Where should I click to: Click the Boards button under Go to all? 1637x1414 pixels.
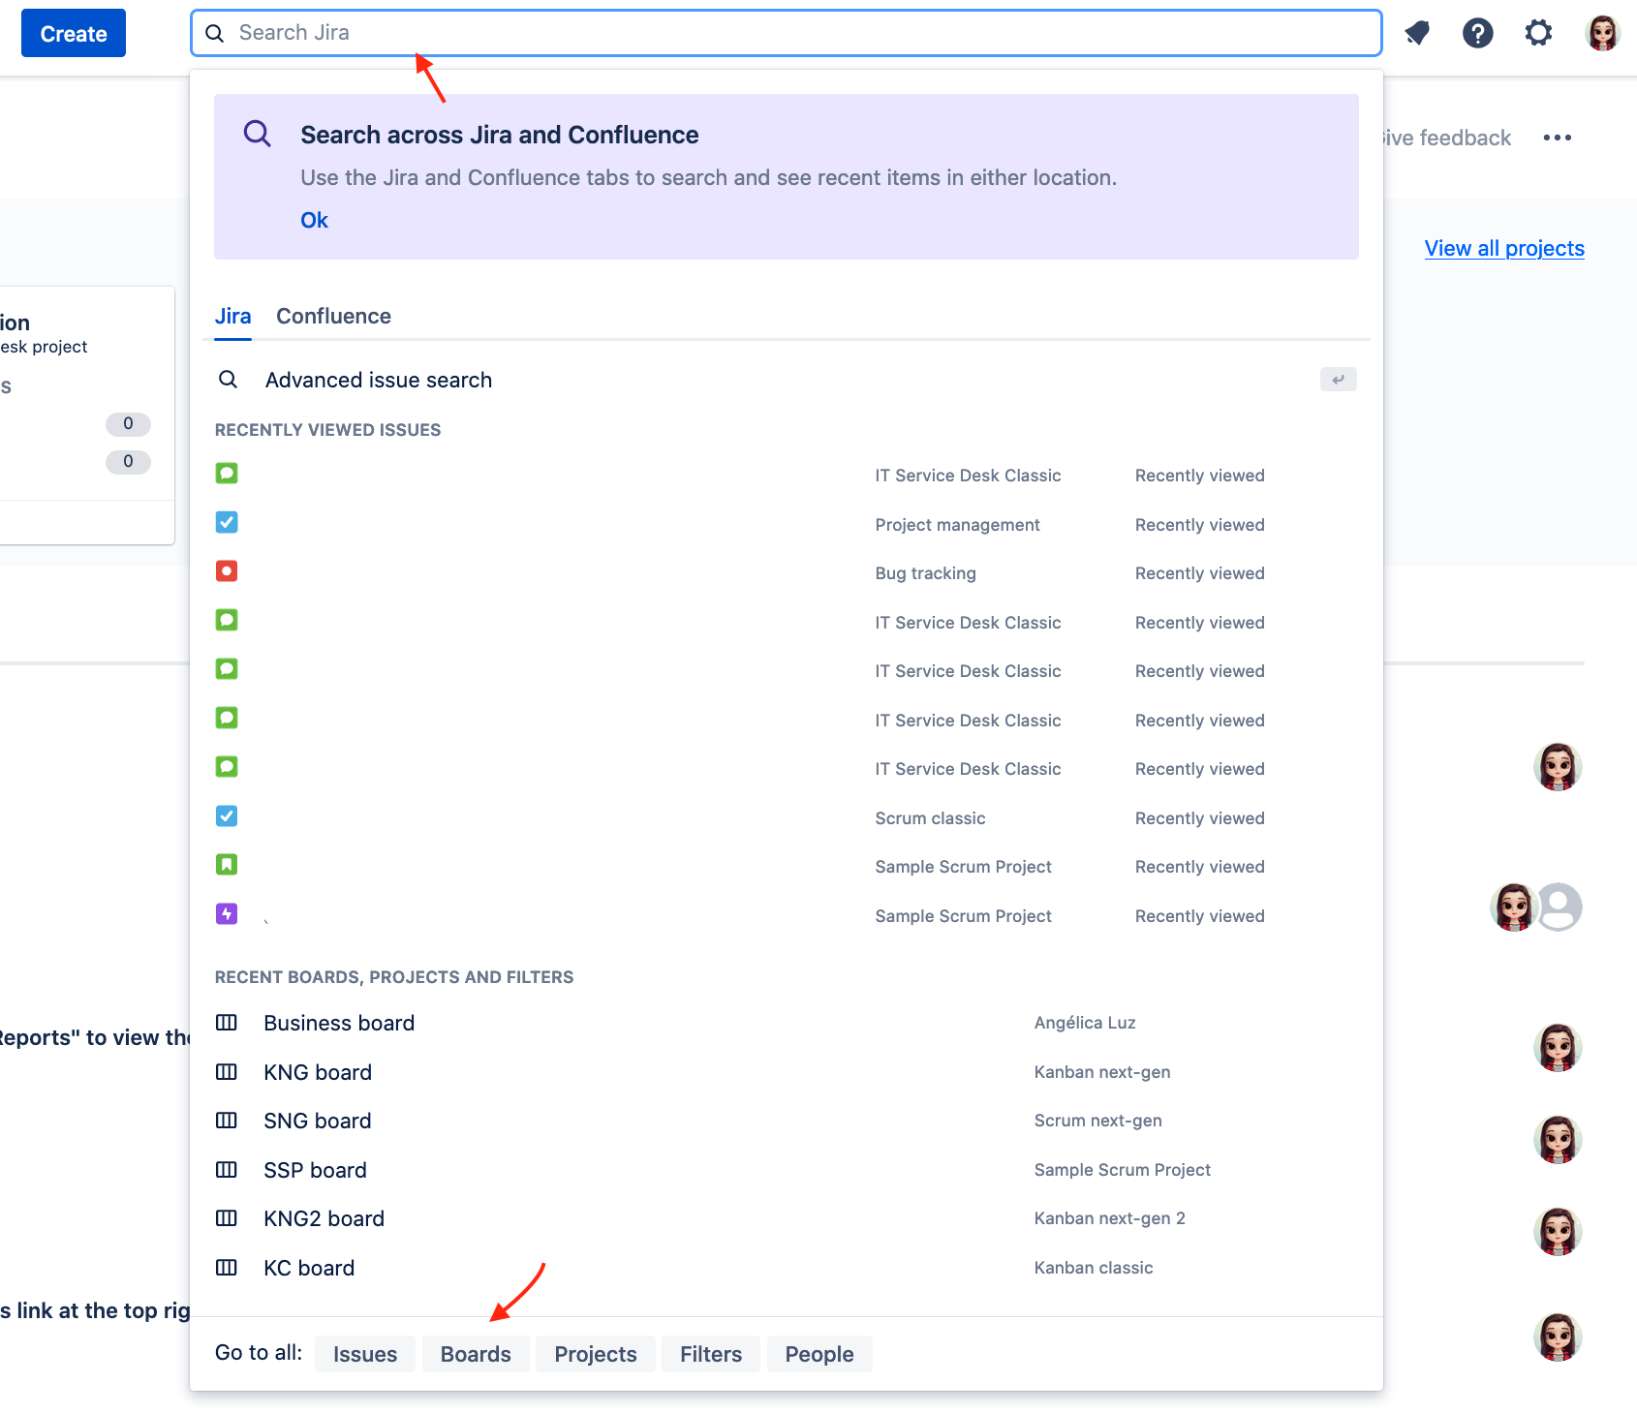476,1354
